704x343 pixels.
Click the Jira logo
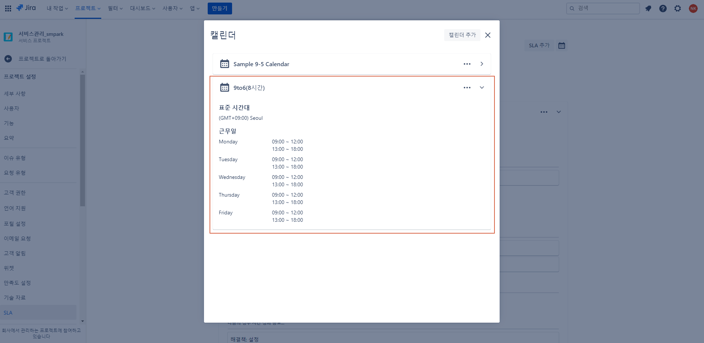click(x=26, y=8)
